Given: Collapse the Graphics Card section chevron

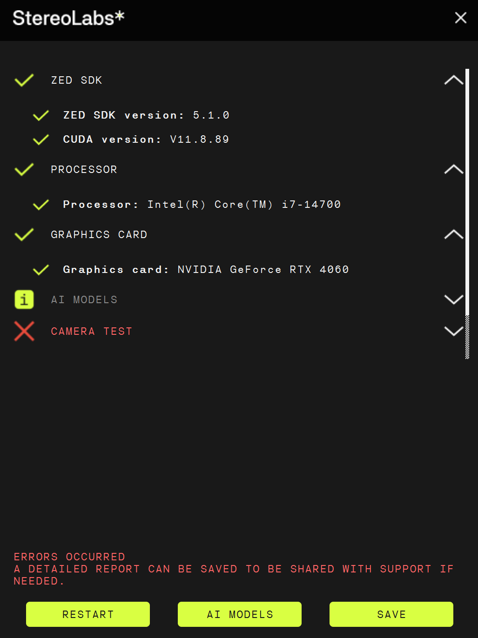Looking at the screenshot, I should pyautogui.click(x=453, y=234).
